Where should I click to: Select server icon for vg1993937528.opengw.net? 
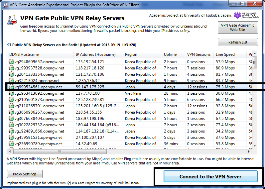pyautogui.click(x=11, y=68)
